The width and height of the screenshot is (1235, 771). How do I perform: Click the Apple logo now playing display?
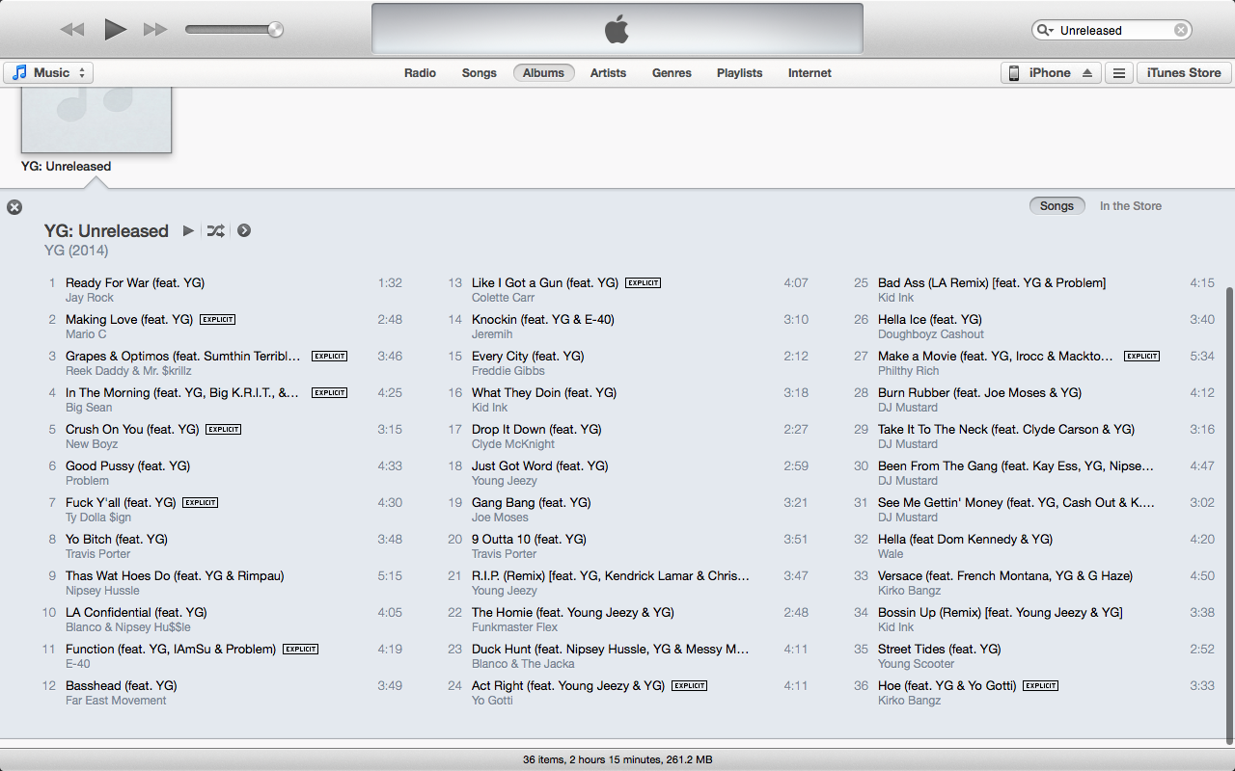pos(617,29)
